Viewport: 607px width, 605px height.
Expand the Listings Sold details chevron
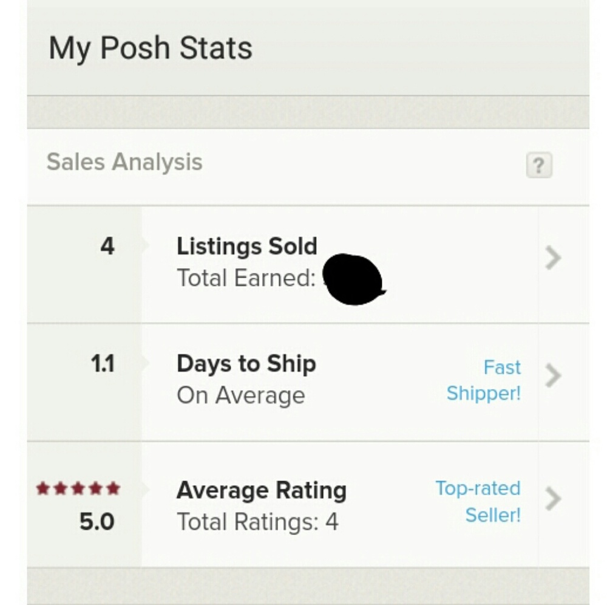[x=553, y=259]
